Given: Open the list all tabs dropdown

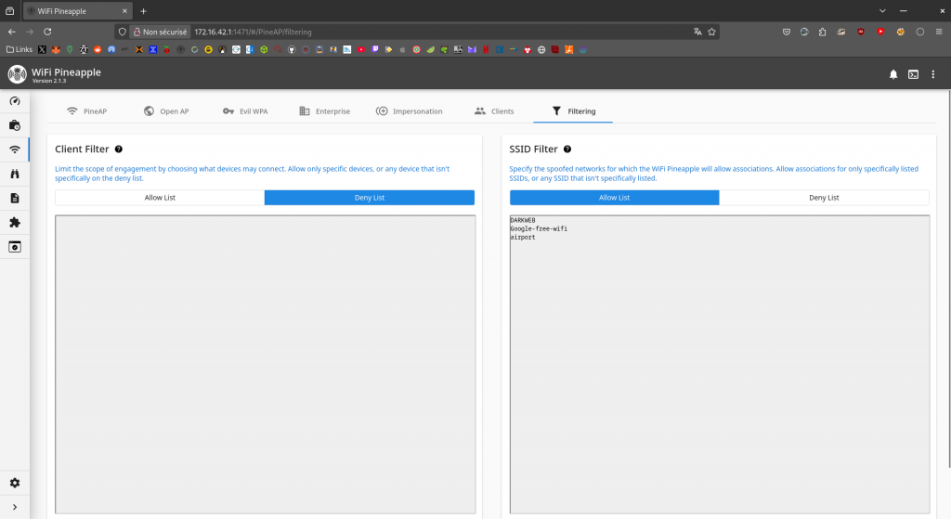Looking at the screenshot, I should pyautogui.click(x=882, y=11).
